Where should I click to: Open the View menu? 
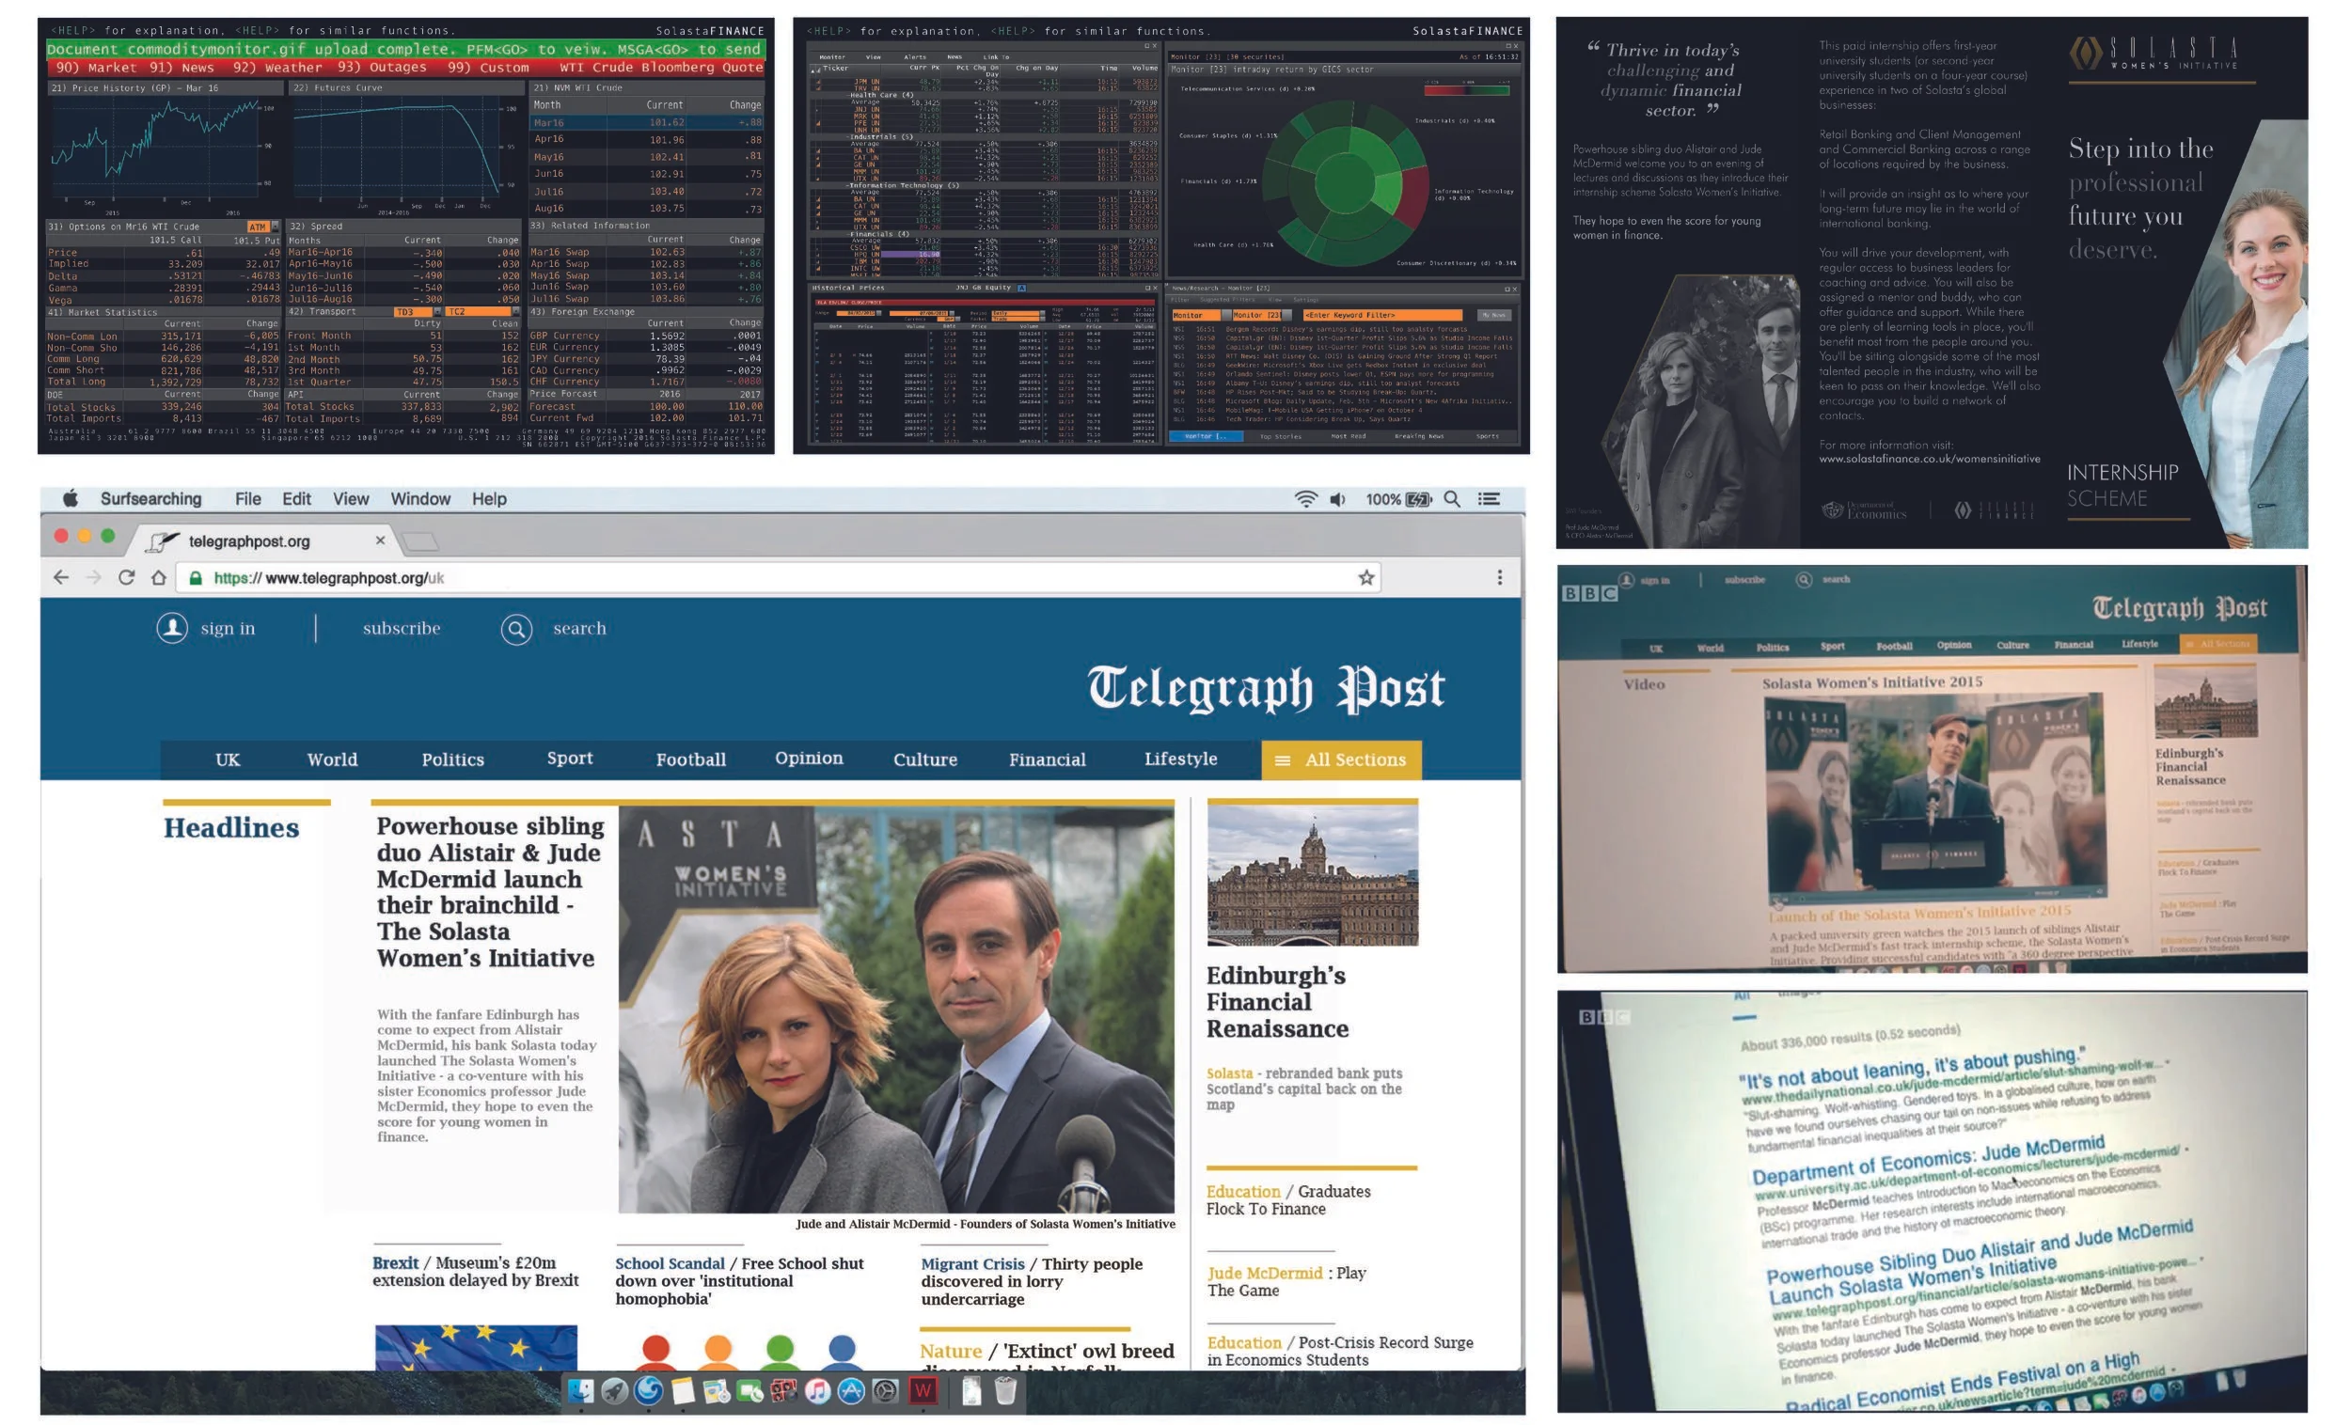click(x=350, y=499)
